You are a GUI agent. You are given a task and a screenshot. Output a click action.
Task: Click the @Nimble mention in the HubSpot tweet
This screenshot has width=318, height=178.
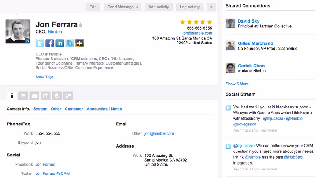[x=253, y=157]
